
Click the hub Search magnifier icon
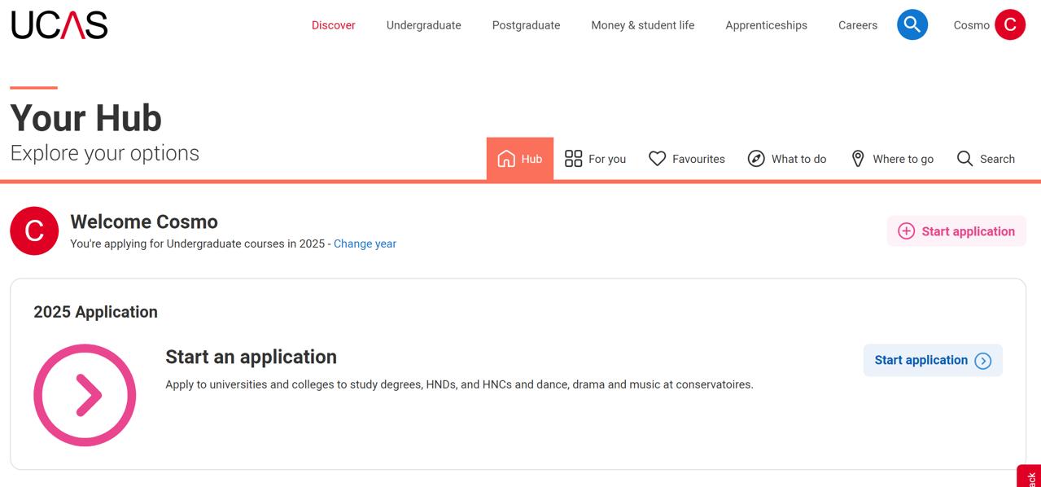[x=965, y=159]
